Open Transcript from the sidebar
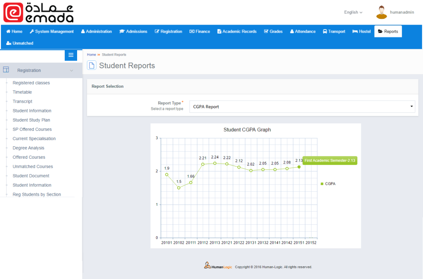 [22, 101]
